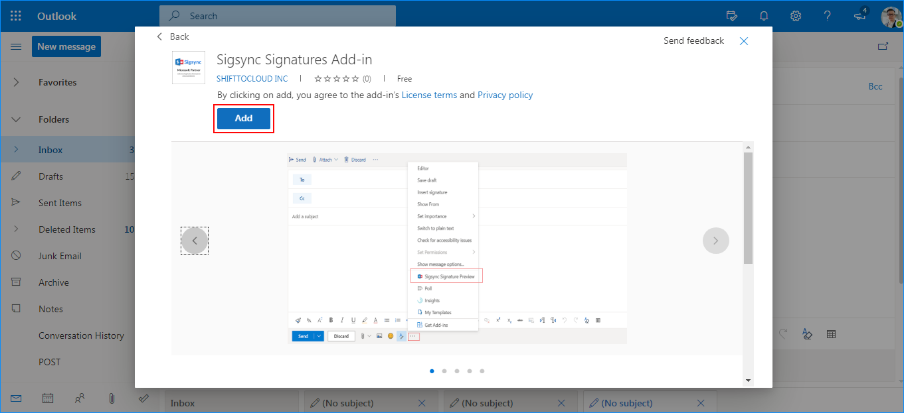The height and width of the screenshot is (413, 904).
Task: Open the Drafts folder
Action: click(x=50, y=176)
